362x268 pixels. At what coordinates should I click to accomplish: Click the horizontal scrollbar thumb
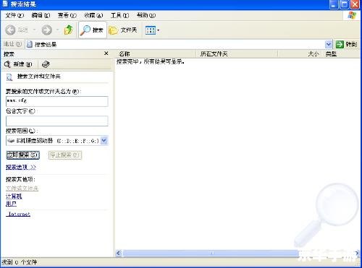(211, 253)
